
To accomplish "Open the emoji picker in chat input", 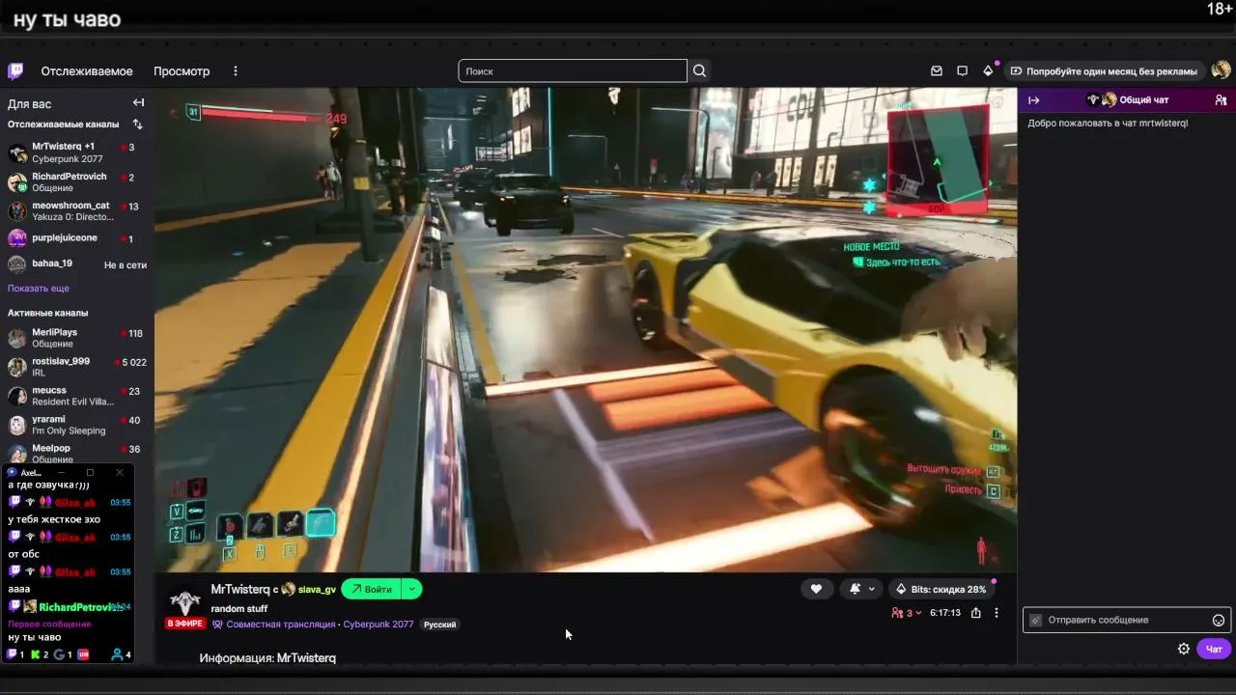I will 1219,621.
